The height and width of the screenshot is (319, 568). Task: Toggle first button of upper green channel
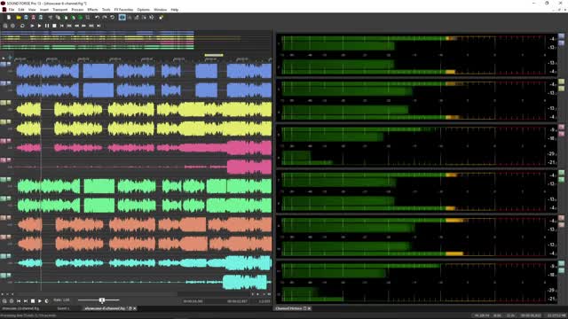point(3,179)
